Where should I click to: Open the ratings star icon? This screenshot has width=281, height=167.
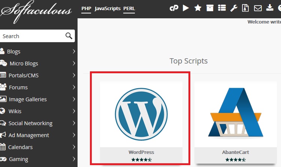[198, 8]
